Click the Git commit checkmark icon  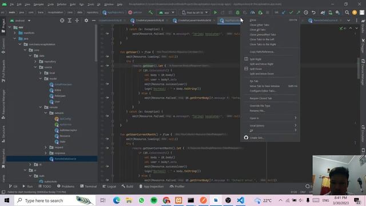pos(291,13)
